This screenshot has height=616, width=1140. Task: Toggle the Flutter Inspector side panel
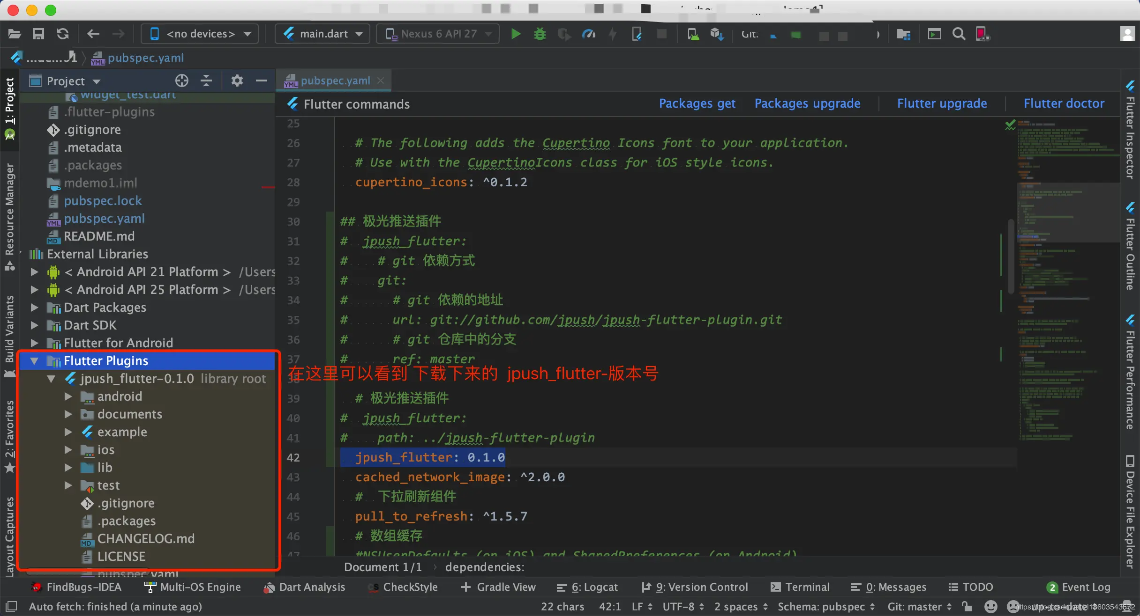click(x=1130, y=131)
